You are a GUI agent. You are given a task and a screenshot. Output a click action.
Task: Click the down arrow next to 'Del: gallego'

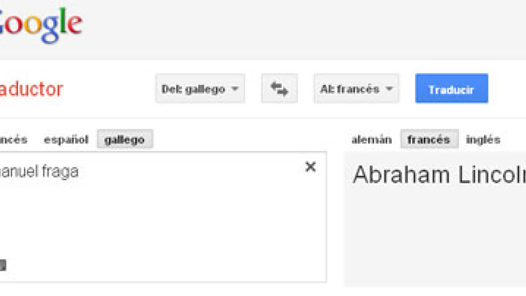coord(235,89)
